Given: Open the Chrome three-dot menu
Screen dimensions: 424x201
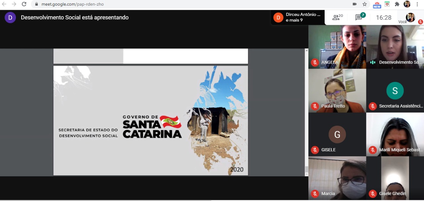Looking at the screenshot, I should 417,4.
